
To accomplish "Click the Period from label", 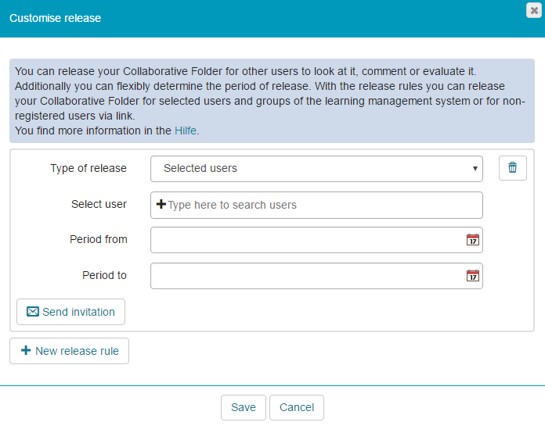I will [x=98, y=239].
